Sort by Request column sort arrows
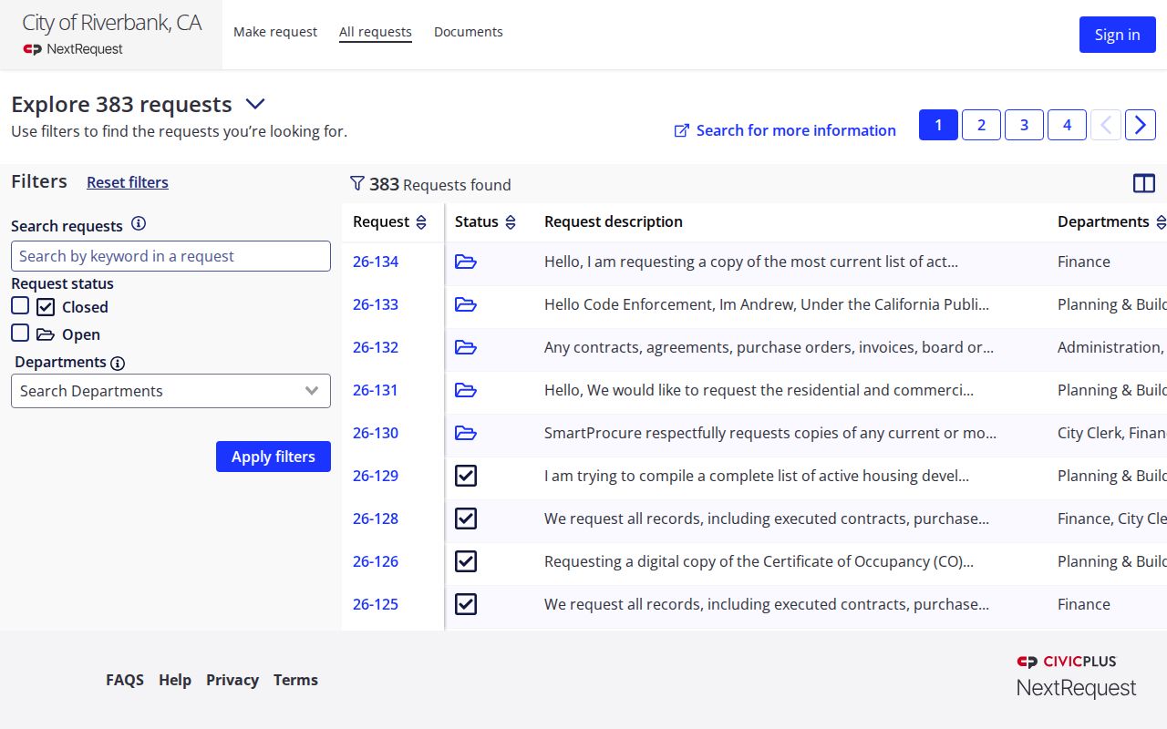 tap(421, 222)
